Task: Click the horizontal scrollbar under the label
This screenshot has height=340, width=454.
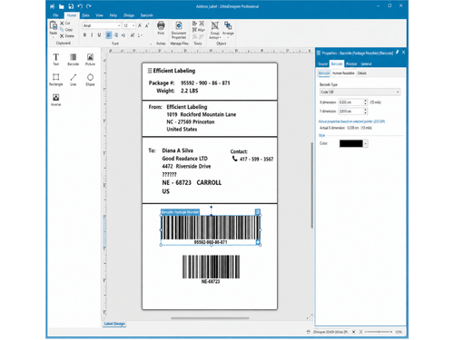Action: click(x=210, y=318)
